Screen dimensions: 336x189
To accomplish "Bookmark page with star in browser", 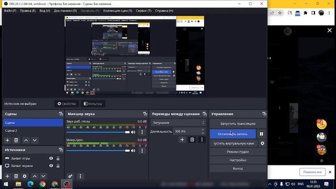I will click(x=280, y=13).
